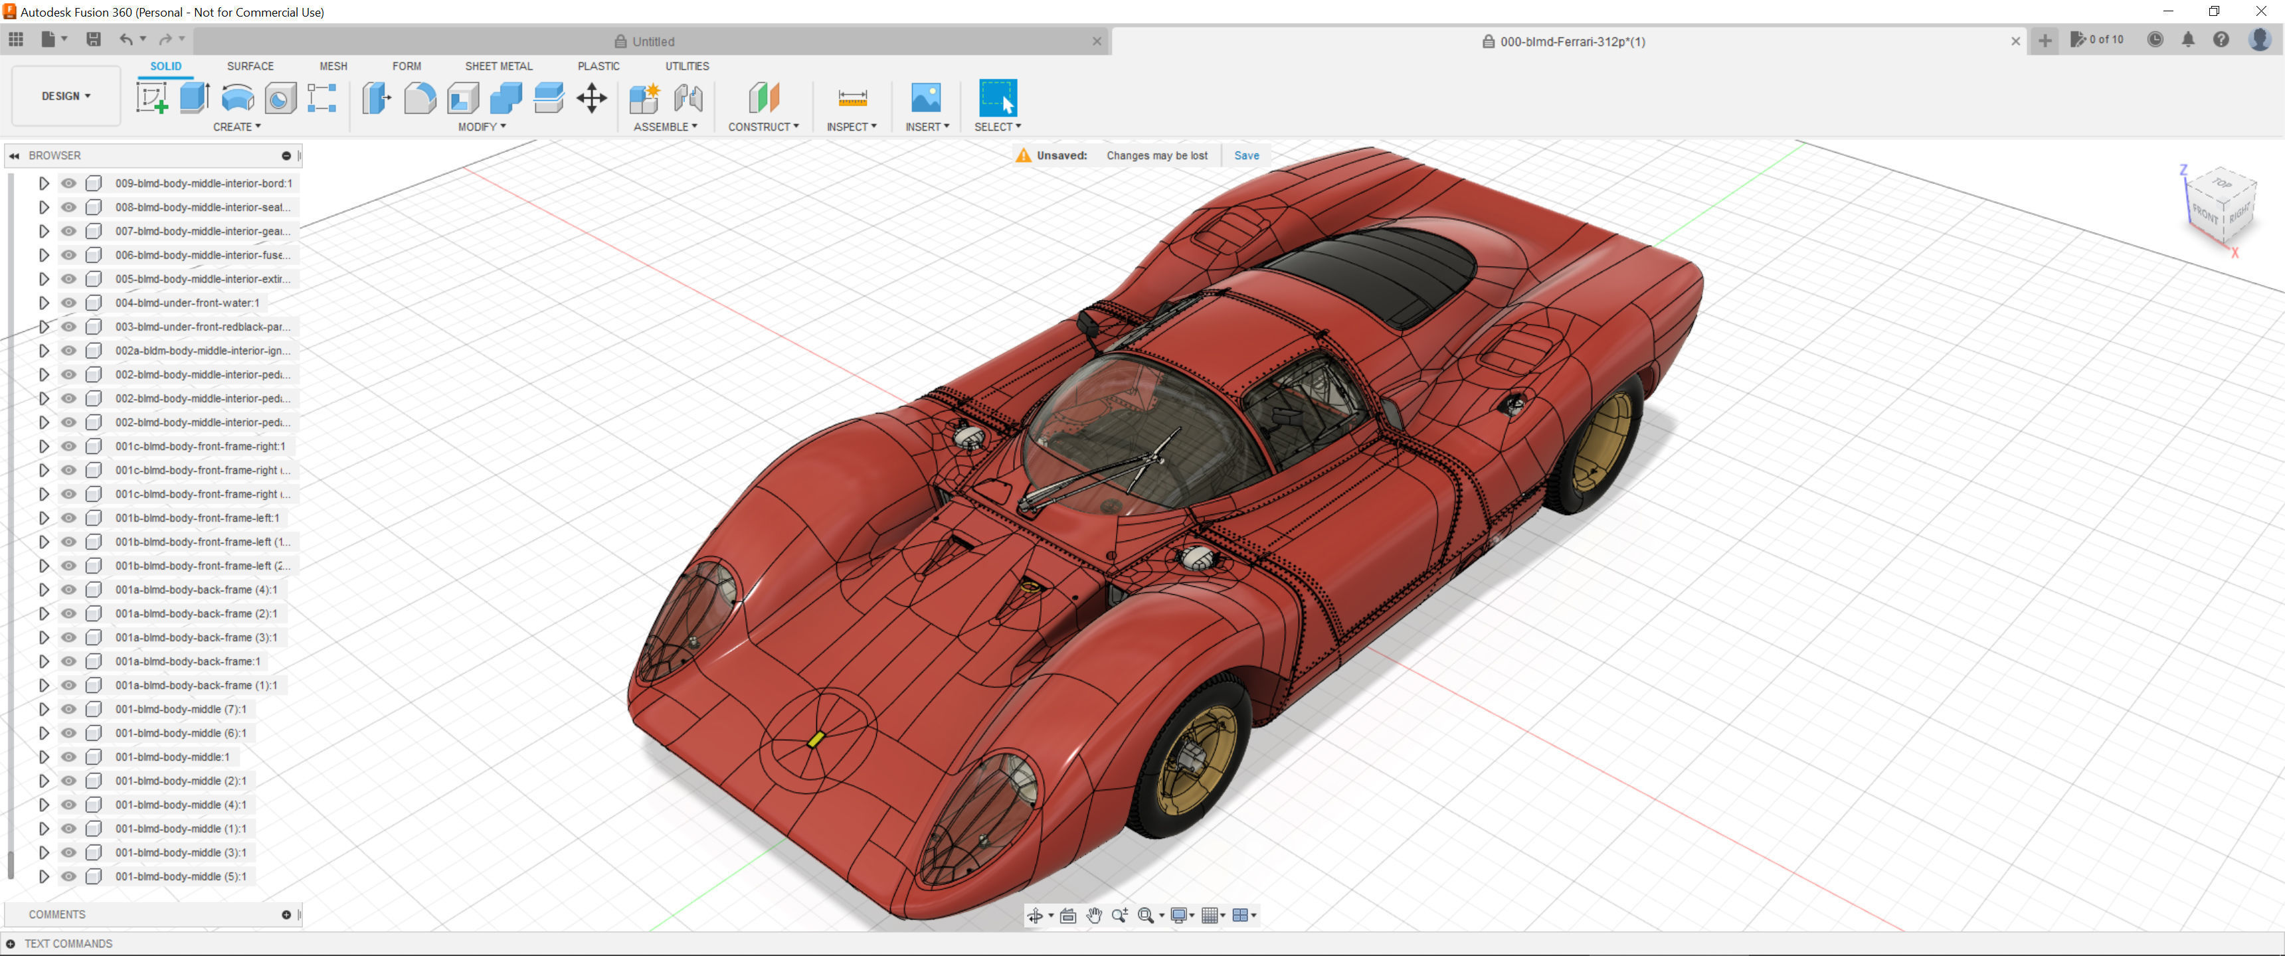Switch to the SURFACE tab
The width and height of the screenshot is (2285, 956).
[250, 66]
